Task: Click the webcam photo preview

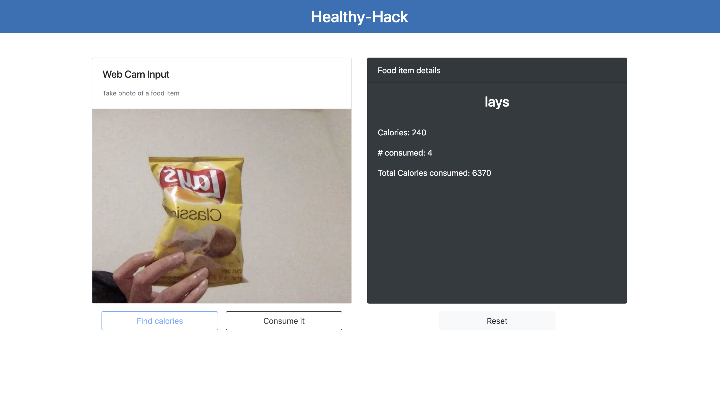Action: click(222, 206)
